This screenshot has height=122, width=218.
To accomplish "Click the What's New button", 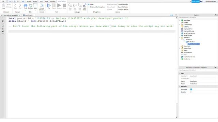I will (x=195, y=1).
